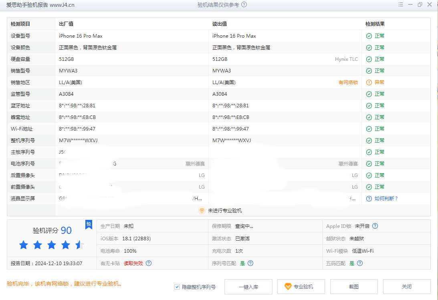This screenshot has height=300, width=438.
Task: Click help icon next to 五码匹配 是
Action: (x=360, y=263)
